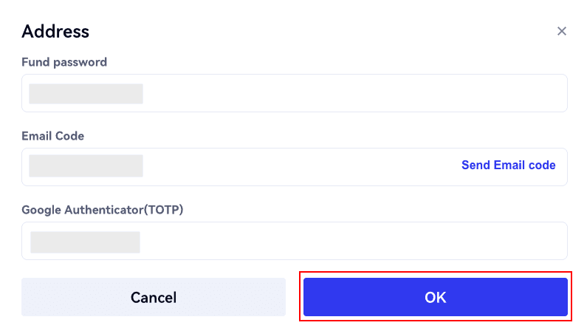Confirm with the OK button
587x331 pixels.
(x=435, y=297)
